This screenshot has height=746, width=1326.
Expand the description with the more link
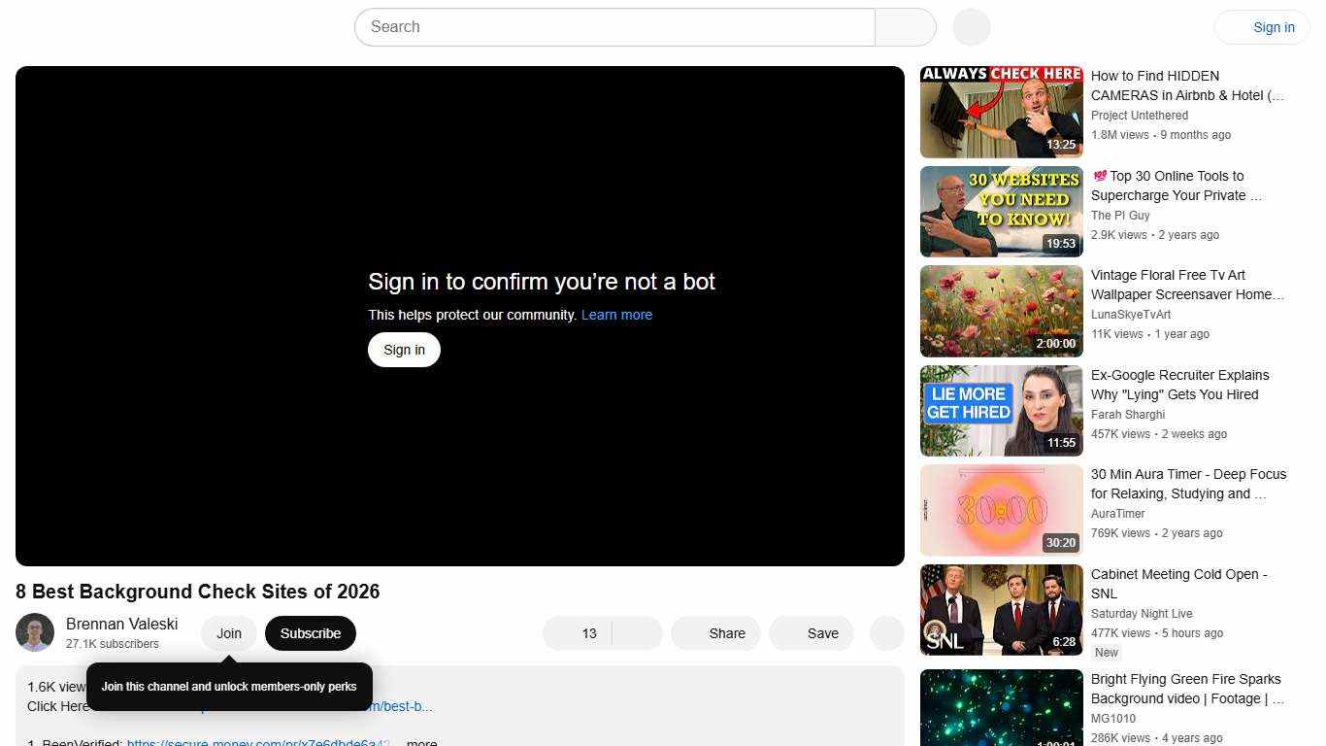pyautogui.click(x=421, y=742)
